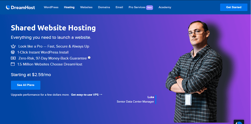Click the See All Plans button
Screen dimensions: 251x124
[26, 85]
